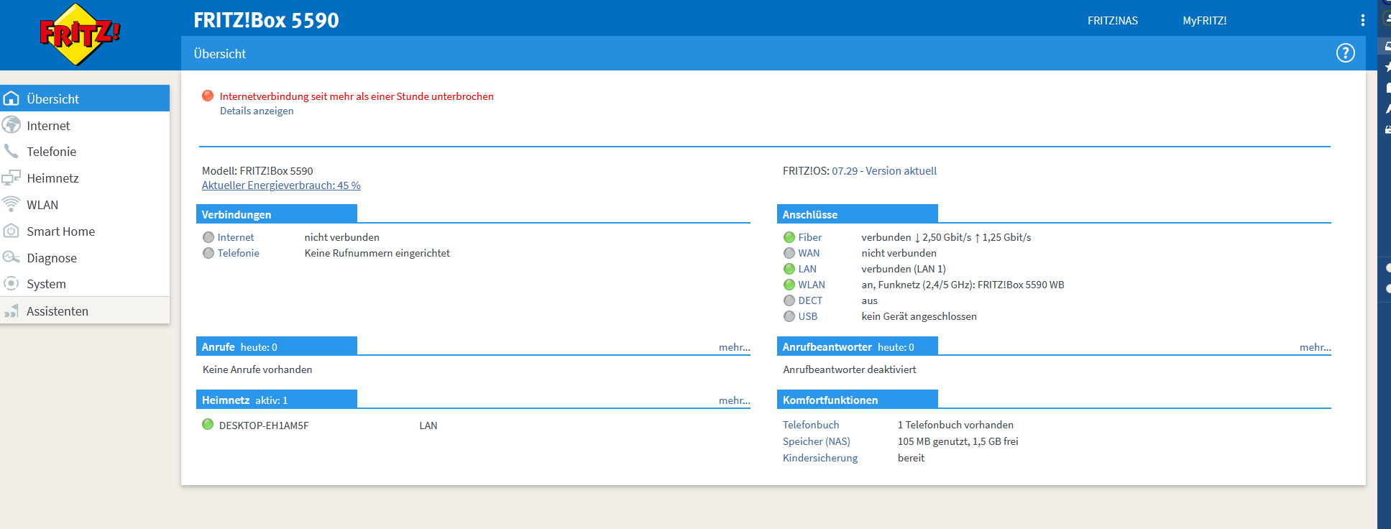
Task: Click the text 'Anrufbeantworter deaktiviert'
Action: point(850,369)
